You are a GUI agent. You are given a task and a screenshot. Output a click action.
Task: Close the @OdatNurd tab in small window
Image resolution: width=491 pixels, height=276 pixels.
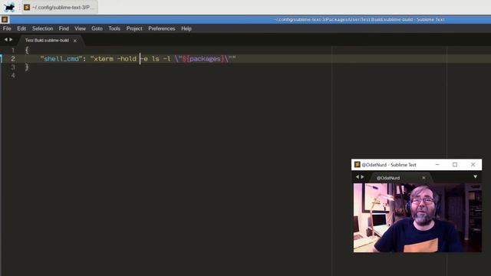(423, 178)
